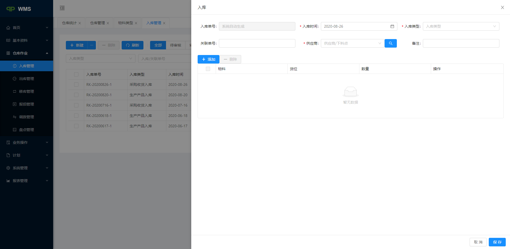Click the 关联单号 input field
This screenshot has width=510, height=249.
tap(257, 43)
